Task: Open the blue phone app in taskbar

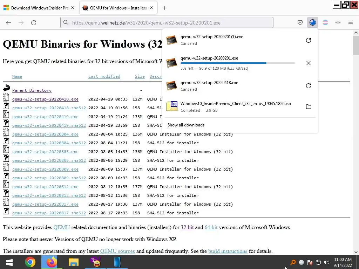Action: pyautogui.click(x=117, y=262)
